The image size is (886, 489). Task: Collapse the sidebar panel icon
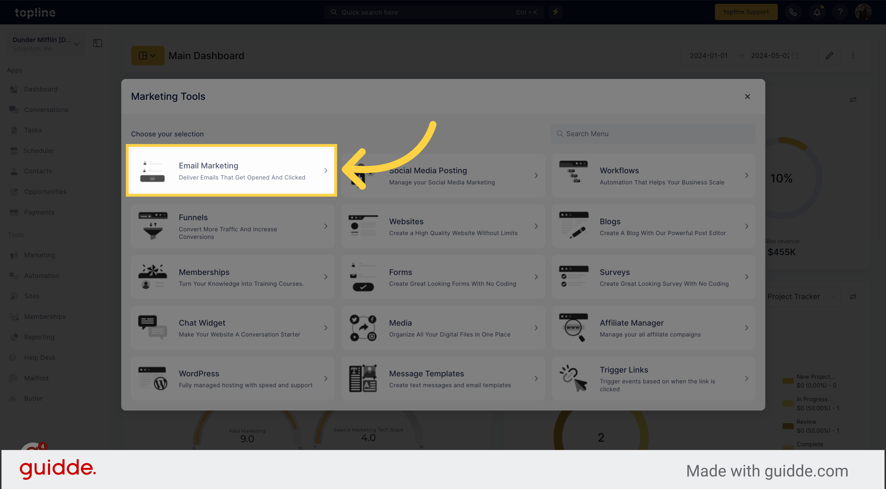(97, 43)
